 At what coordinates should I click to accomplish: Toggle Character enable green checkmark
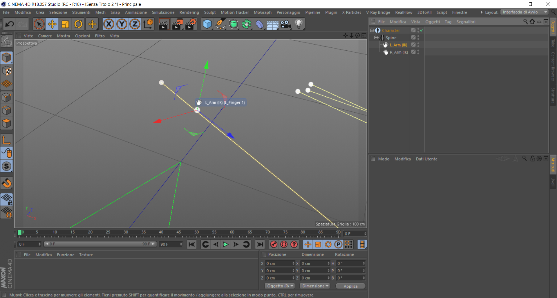[422, 30]
